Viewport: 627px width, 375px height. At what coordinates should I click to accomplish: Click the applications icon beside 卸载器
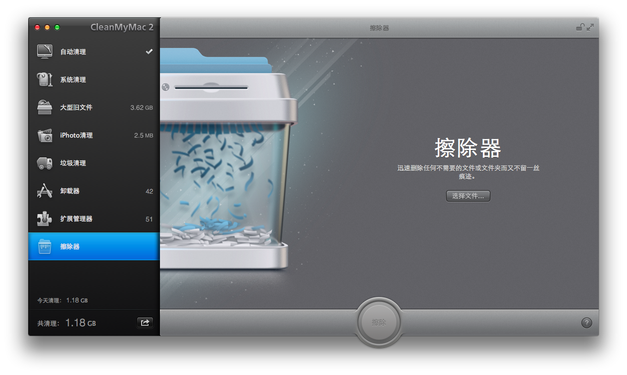pos(45,191)
